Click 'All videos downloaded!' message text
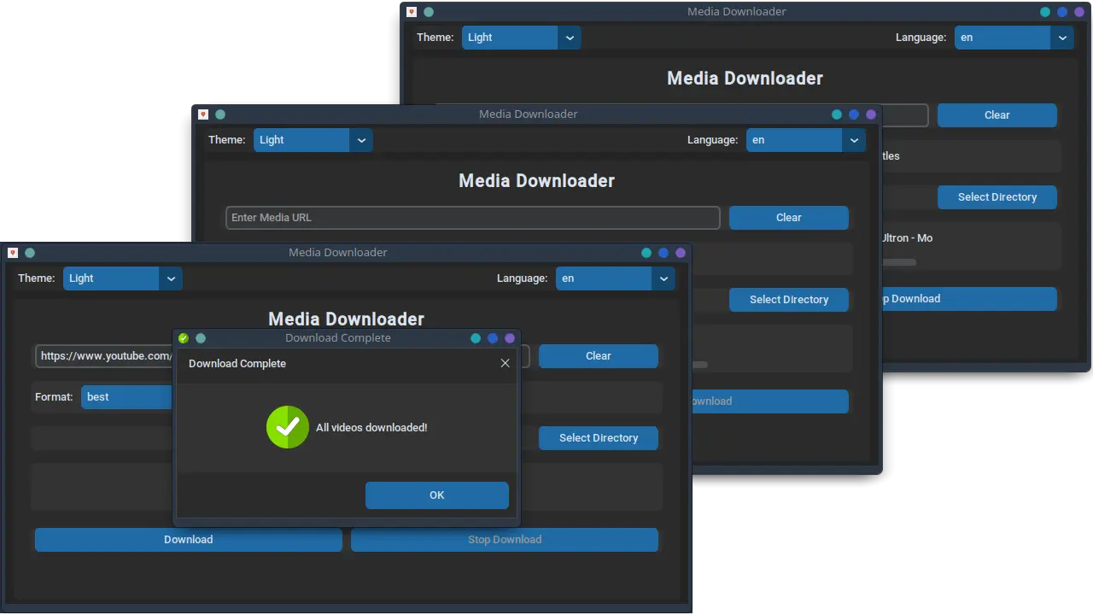This screenshot has width=1093, height=615. coord(371,427)
